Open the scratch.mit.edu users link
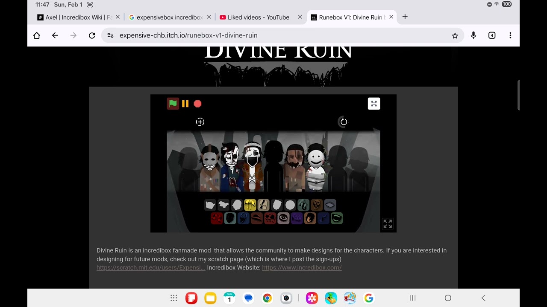 point(151,268)
